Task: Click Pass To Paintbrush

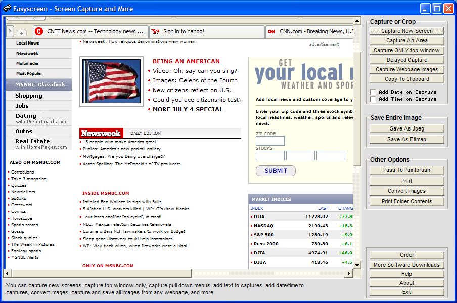Action: pos(406,170)
